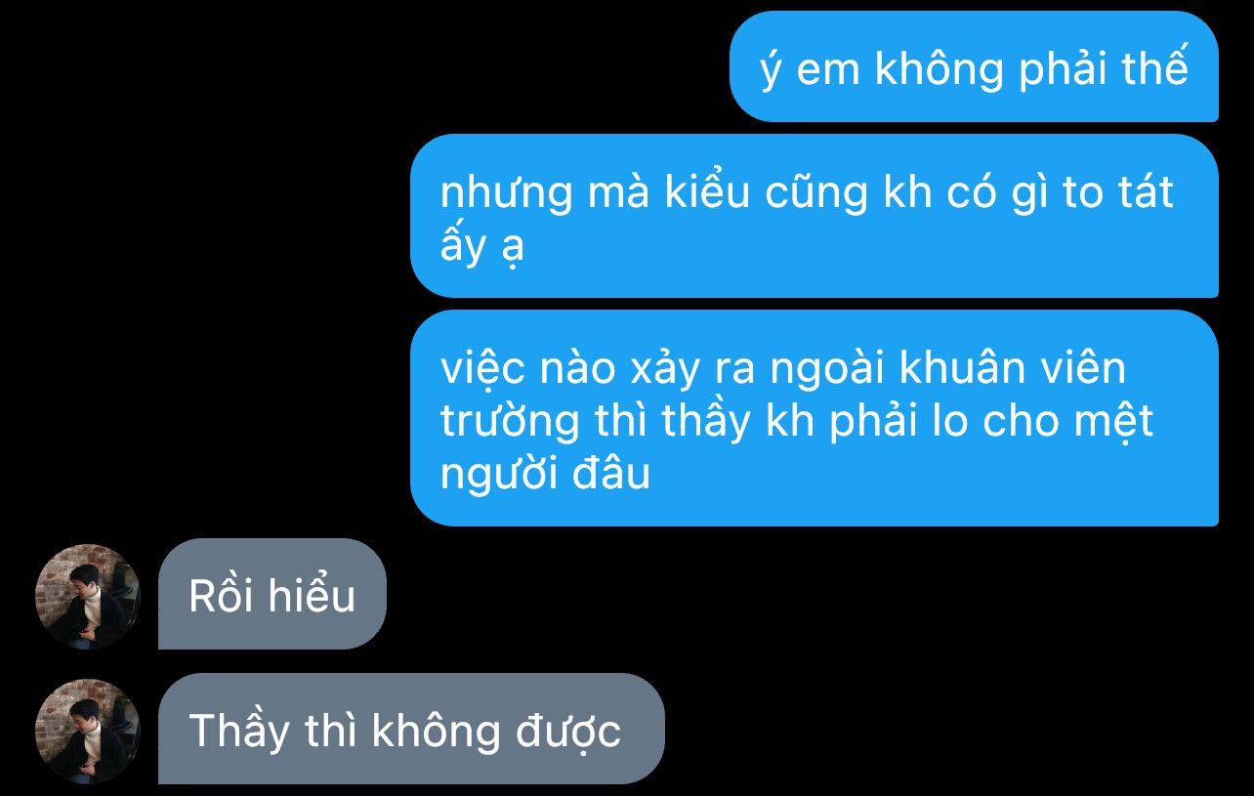
Task: Click the words "ấy ạ" in second message
Action: [x=482, y=244]
